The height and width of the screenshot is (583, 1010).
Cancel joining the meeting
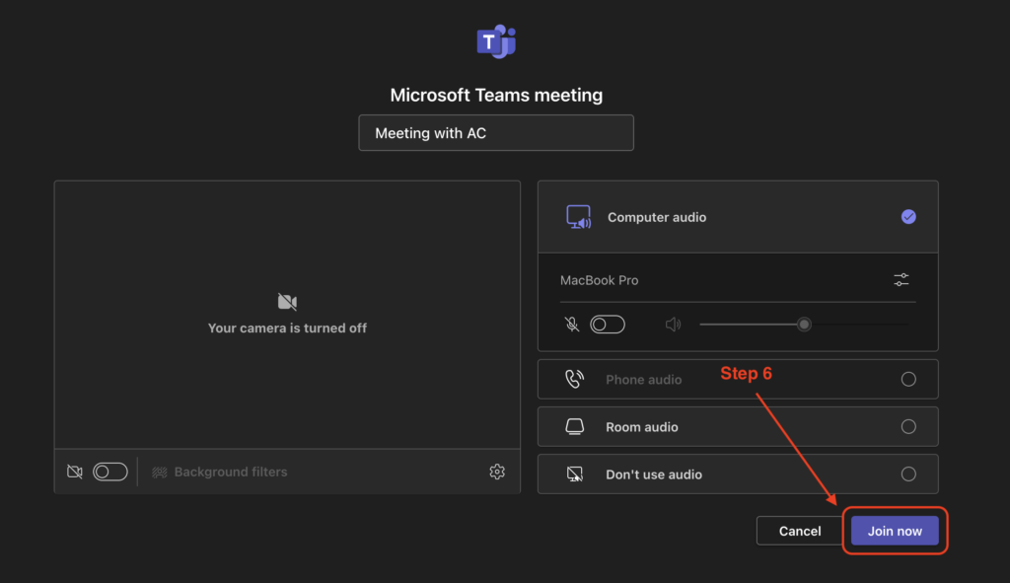(x=799, y=531)
